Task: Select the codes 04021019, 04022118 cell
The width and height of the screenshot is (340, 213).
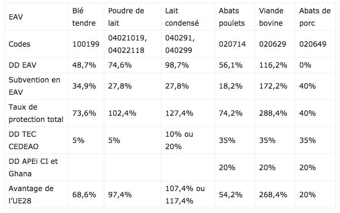Action: pos(128,44)
